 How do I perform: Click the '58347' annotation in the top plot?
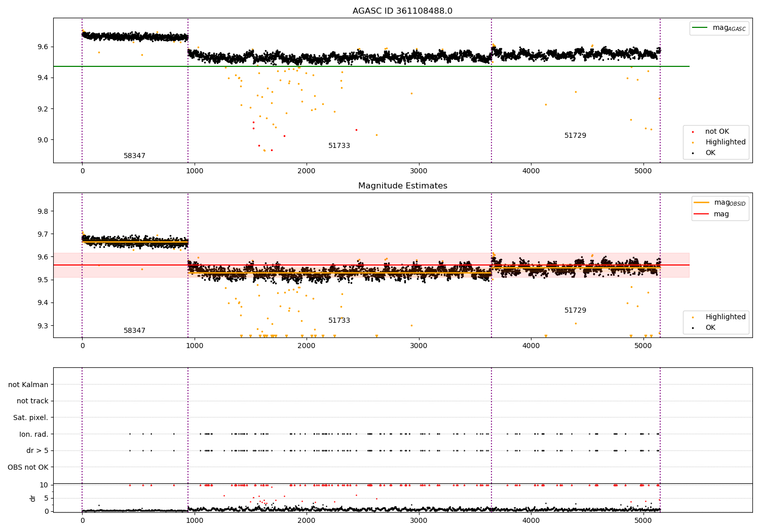point(134,156)
